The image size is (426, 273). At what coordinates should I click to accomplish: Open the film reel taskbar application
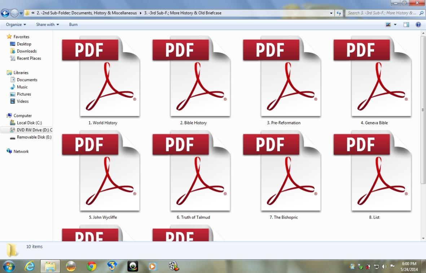coord(174,266)
